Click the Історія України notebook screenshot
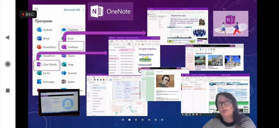Screen dimensions: 279x128 (x=134, y=56)
